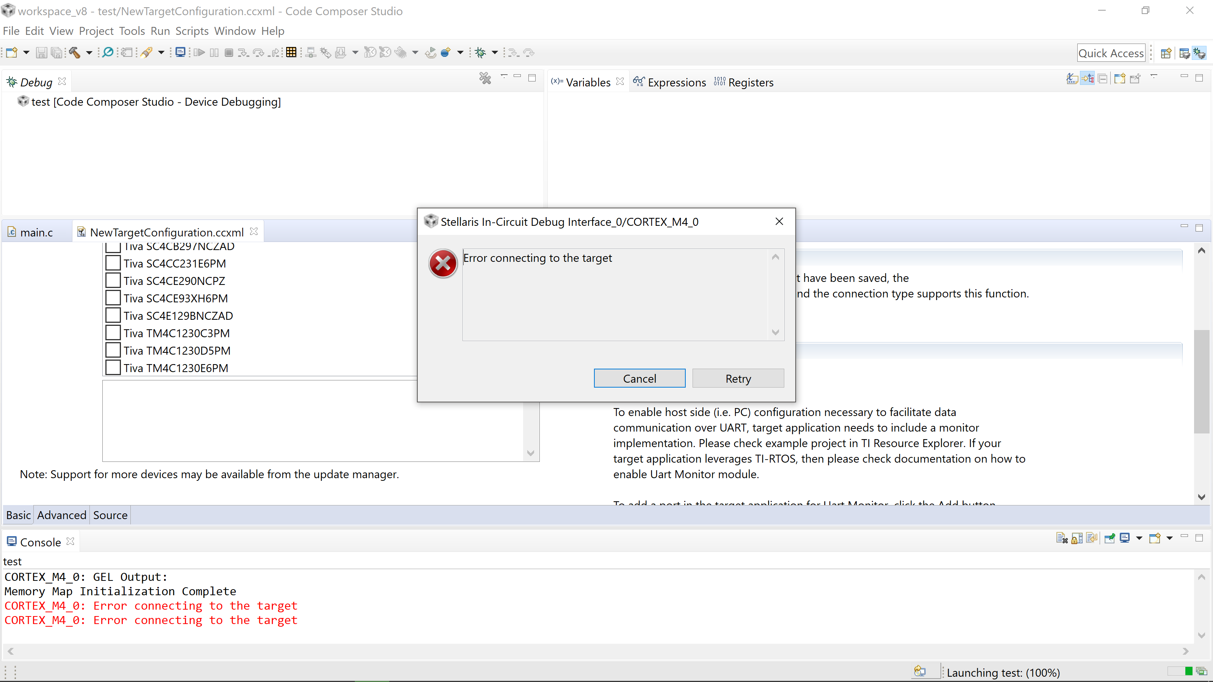Click the Suspend pause icon in the debug toolbar
Viewport: 1213px width, 682px height.
[x=214, y=53]
